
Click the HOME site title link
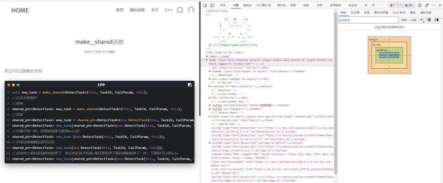point(20,10)
